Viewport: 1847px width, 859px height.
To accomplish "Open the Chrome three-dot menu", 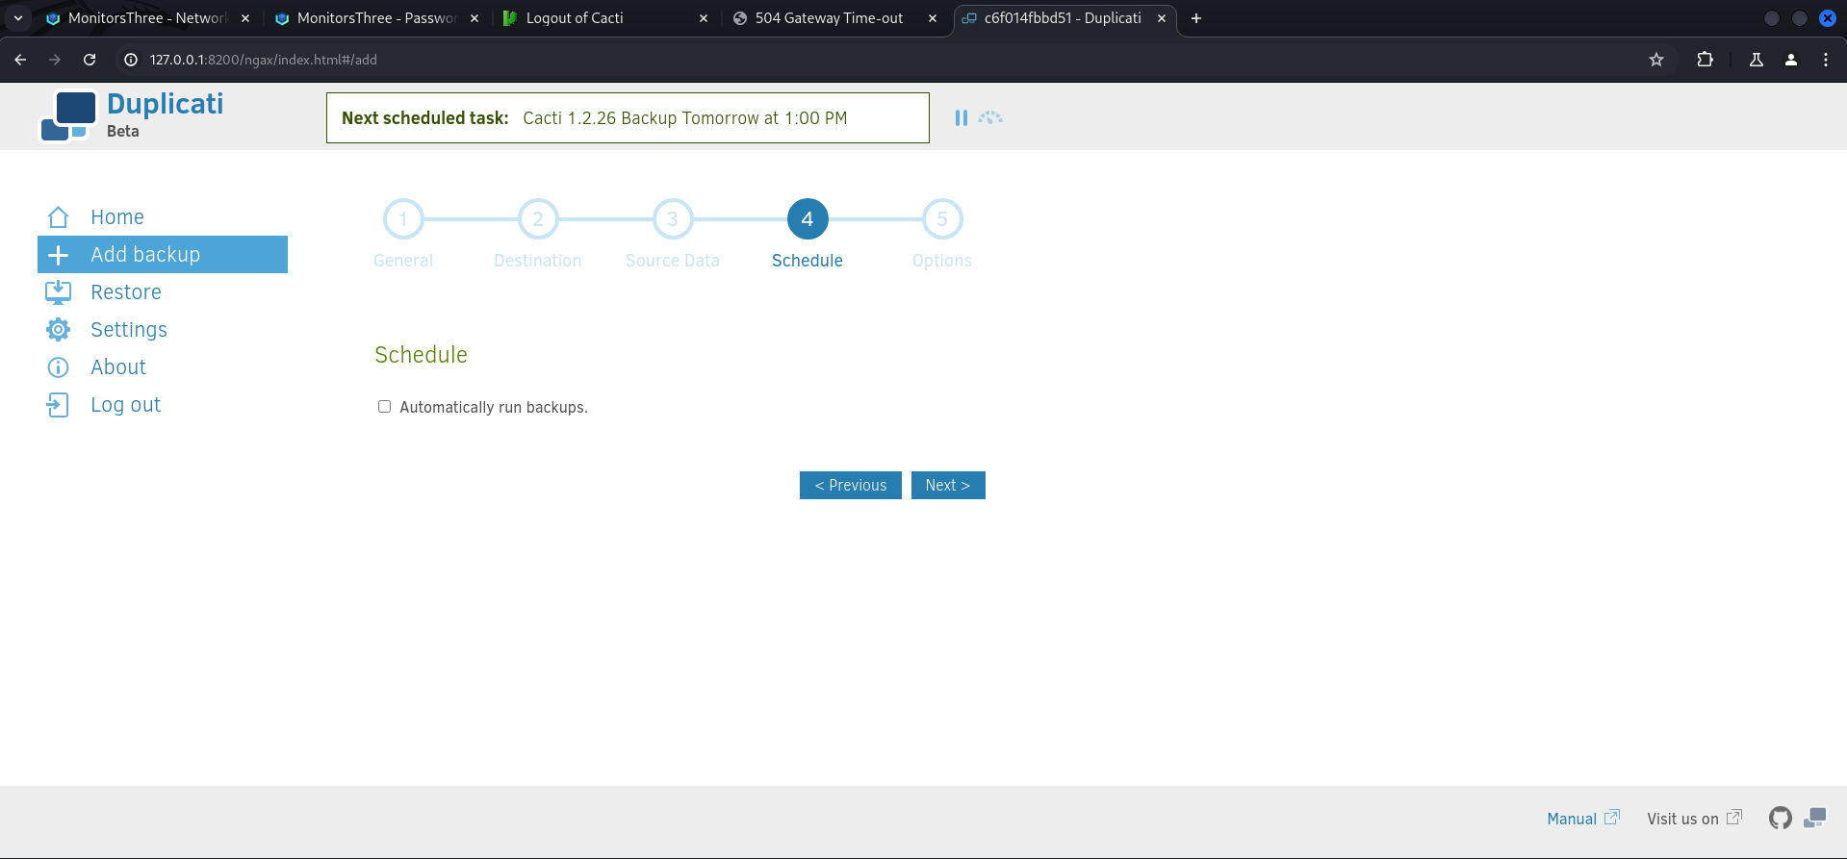I will coord(1825,60).
